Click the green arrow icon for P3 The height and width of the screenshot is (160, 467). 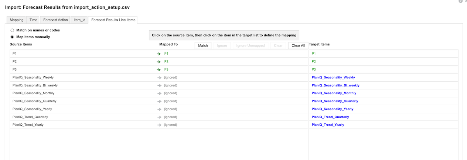(x=159, y=69)
